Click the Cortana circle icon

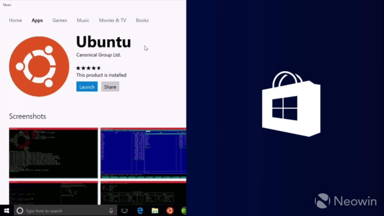pyautogui.click(x=20, y=211)
